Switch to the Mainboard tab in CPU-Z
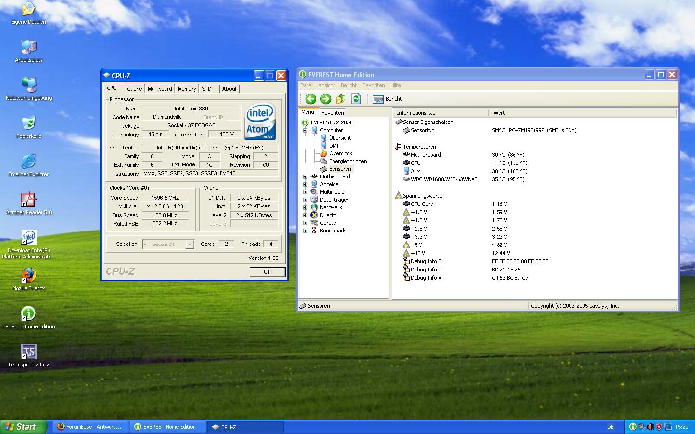The image size is (695, 434). 160,89
